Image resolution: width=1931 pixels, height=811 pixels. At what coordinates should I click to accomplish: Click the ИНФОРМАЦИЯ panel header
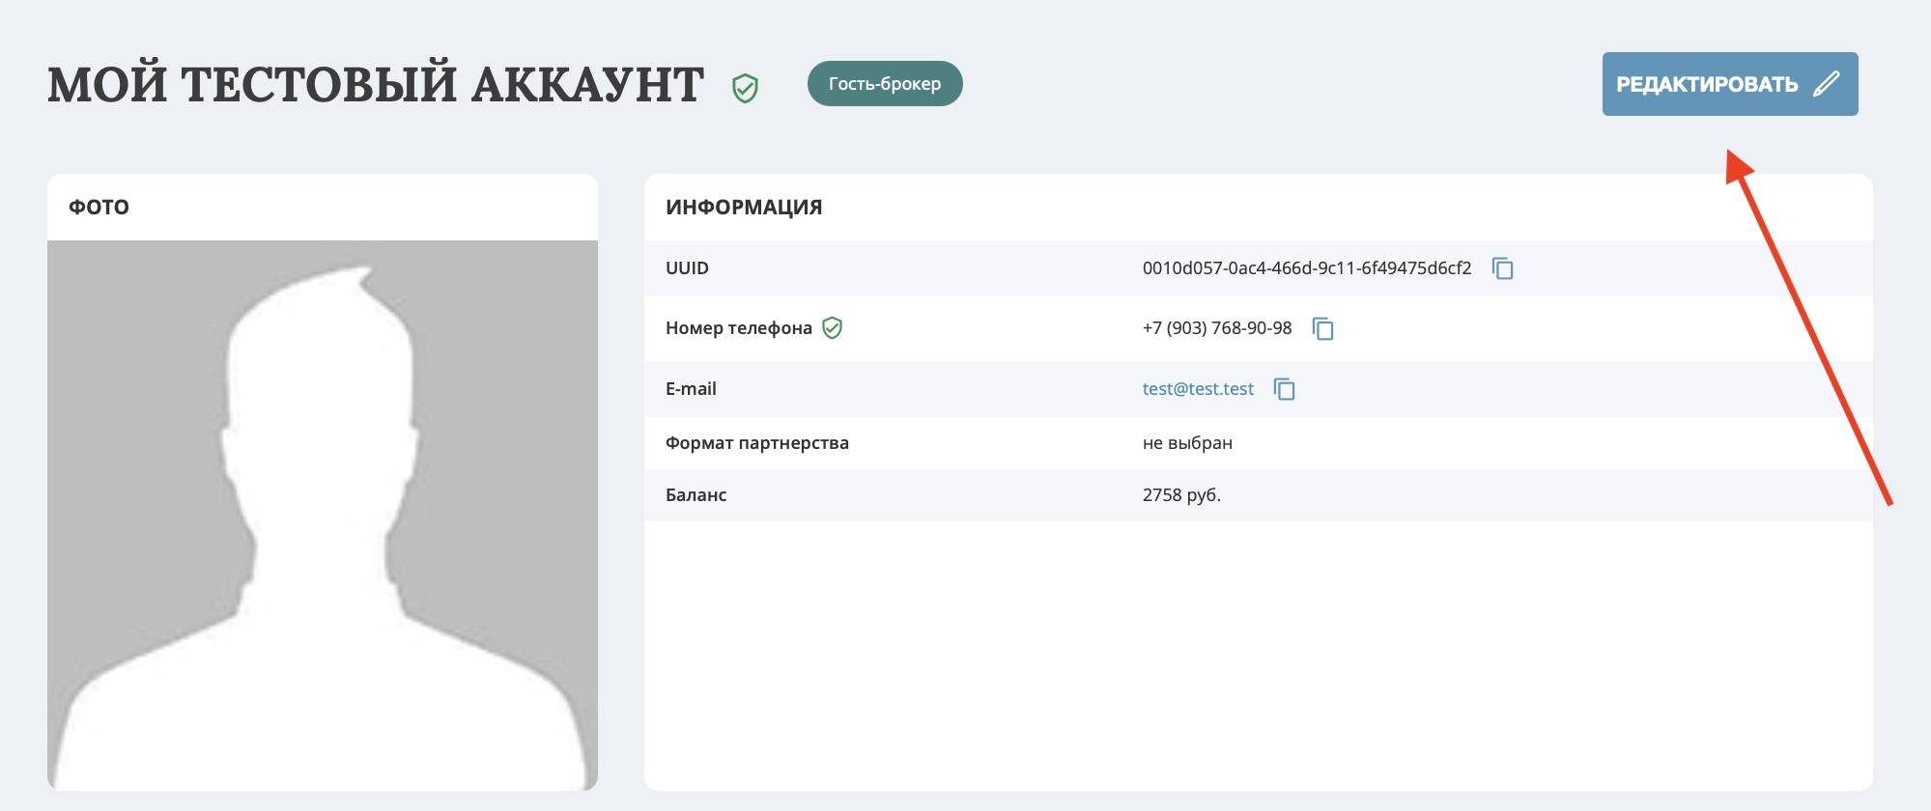744,207
